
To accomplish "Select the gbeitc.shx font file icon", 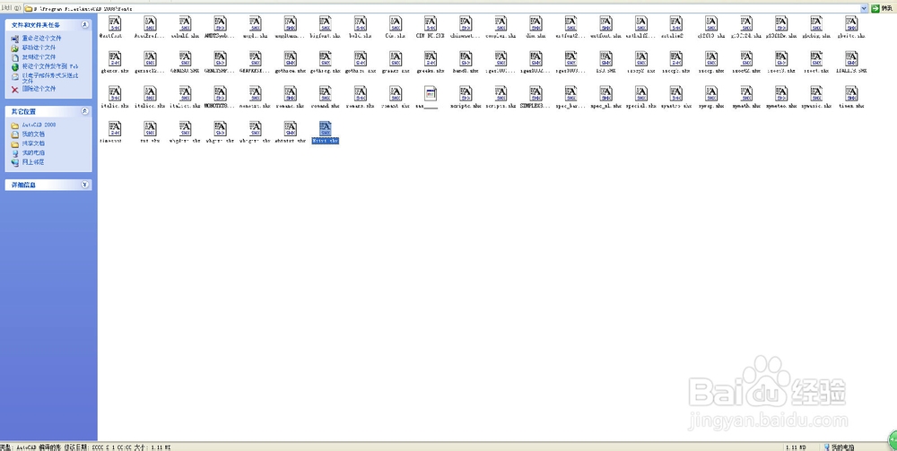I will pos(851,23).
